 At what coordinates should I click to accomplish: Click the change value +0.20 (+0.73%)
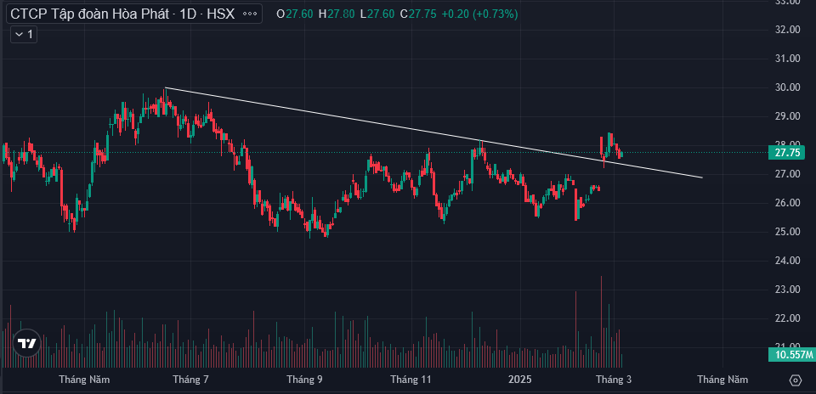pyautogui.click(x=479, y=14)
